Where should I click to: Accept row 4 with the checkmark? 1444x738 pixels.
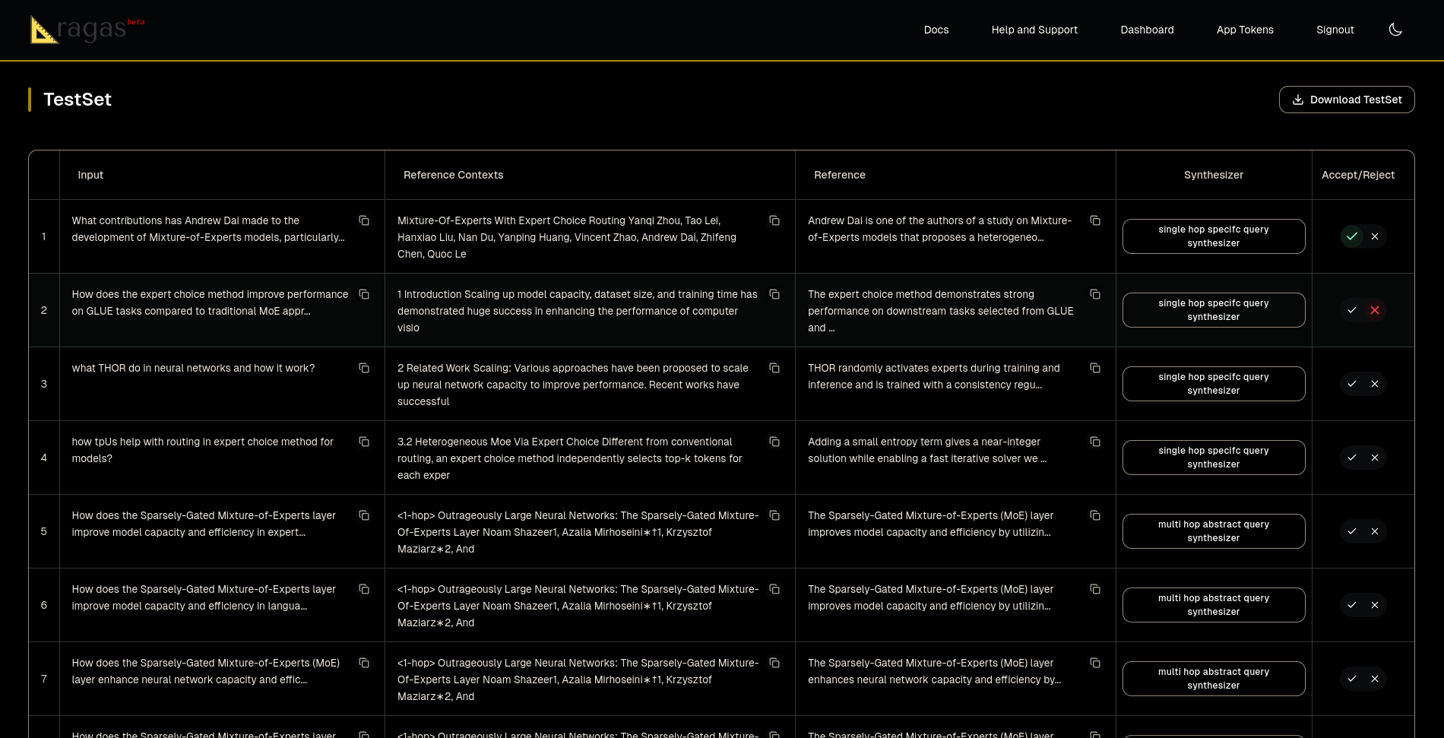(1352, 458)
